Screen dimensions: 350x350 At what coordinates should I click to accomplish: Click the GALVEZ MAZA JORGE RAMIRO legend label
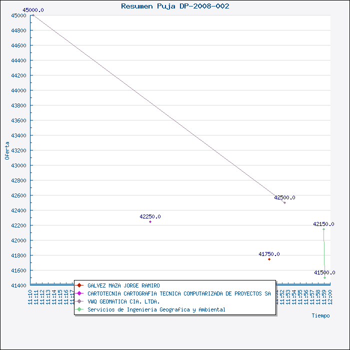click(x=123, y=285)
